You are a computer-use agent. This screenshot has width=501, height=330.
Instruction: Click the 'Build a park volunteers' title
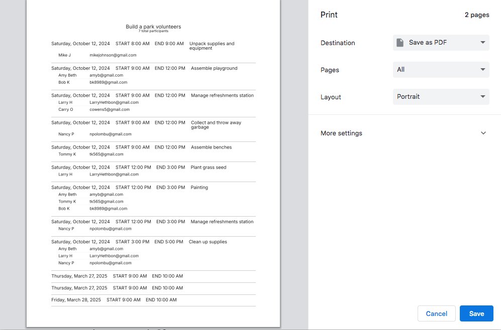pos(153,27)
